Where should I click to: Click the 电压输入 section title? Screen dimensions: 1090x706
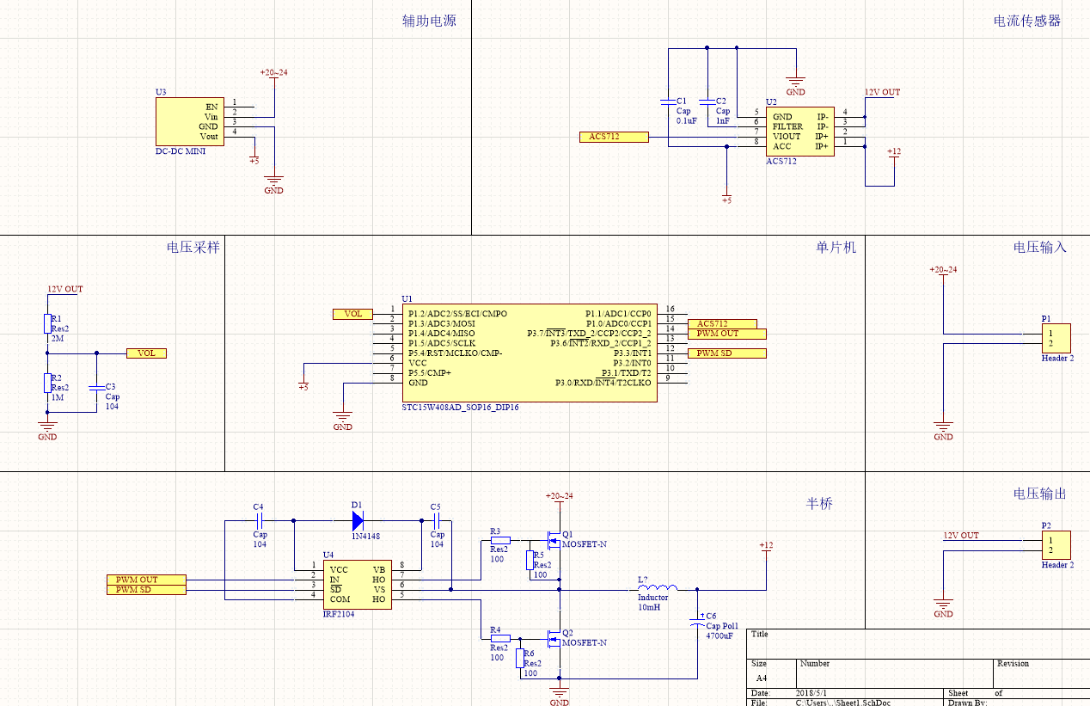[1040, 247]
